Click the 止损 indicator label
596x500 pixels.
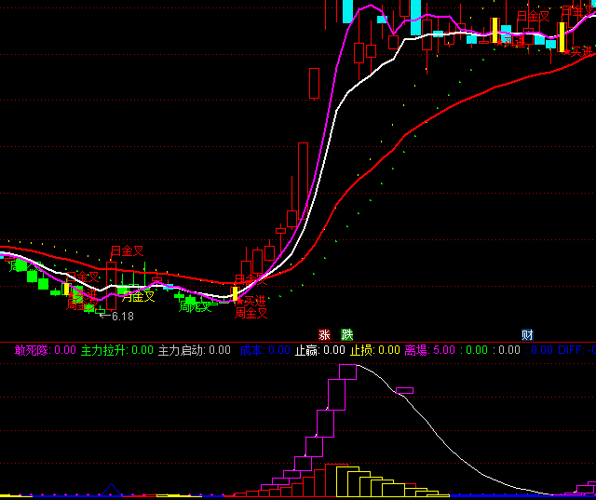[362, 351]
